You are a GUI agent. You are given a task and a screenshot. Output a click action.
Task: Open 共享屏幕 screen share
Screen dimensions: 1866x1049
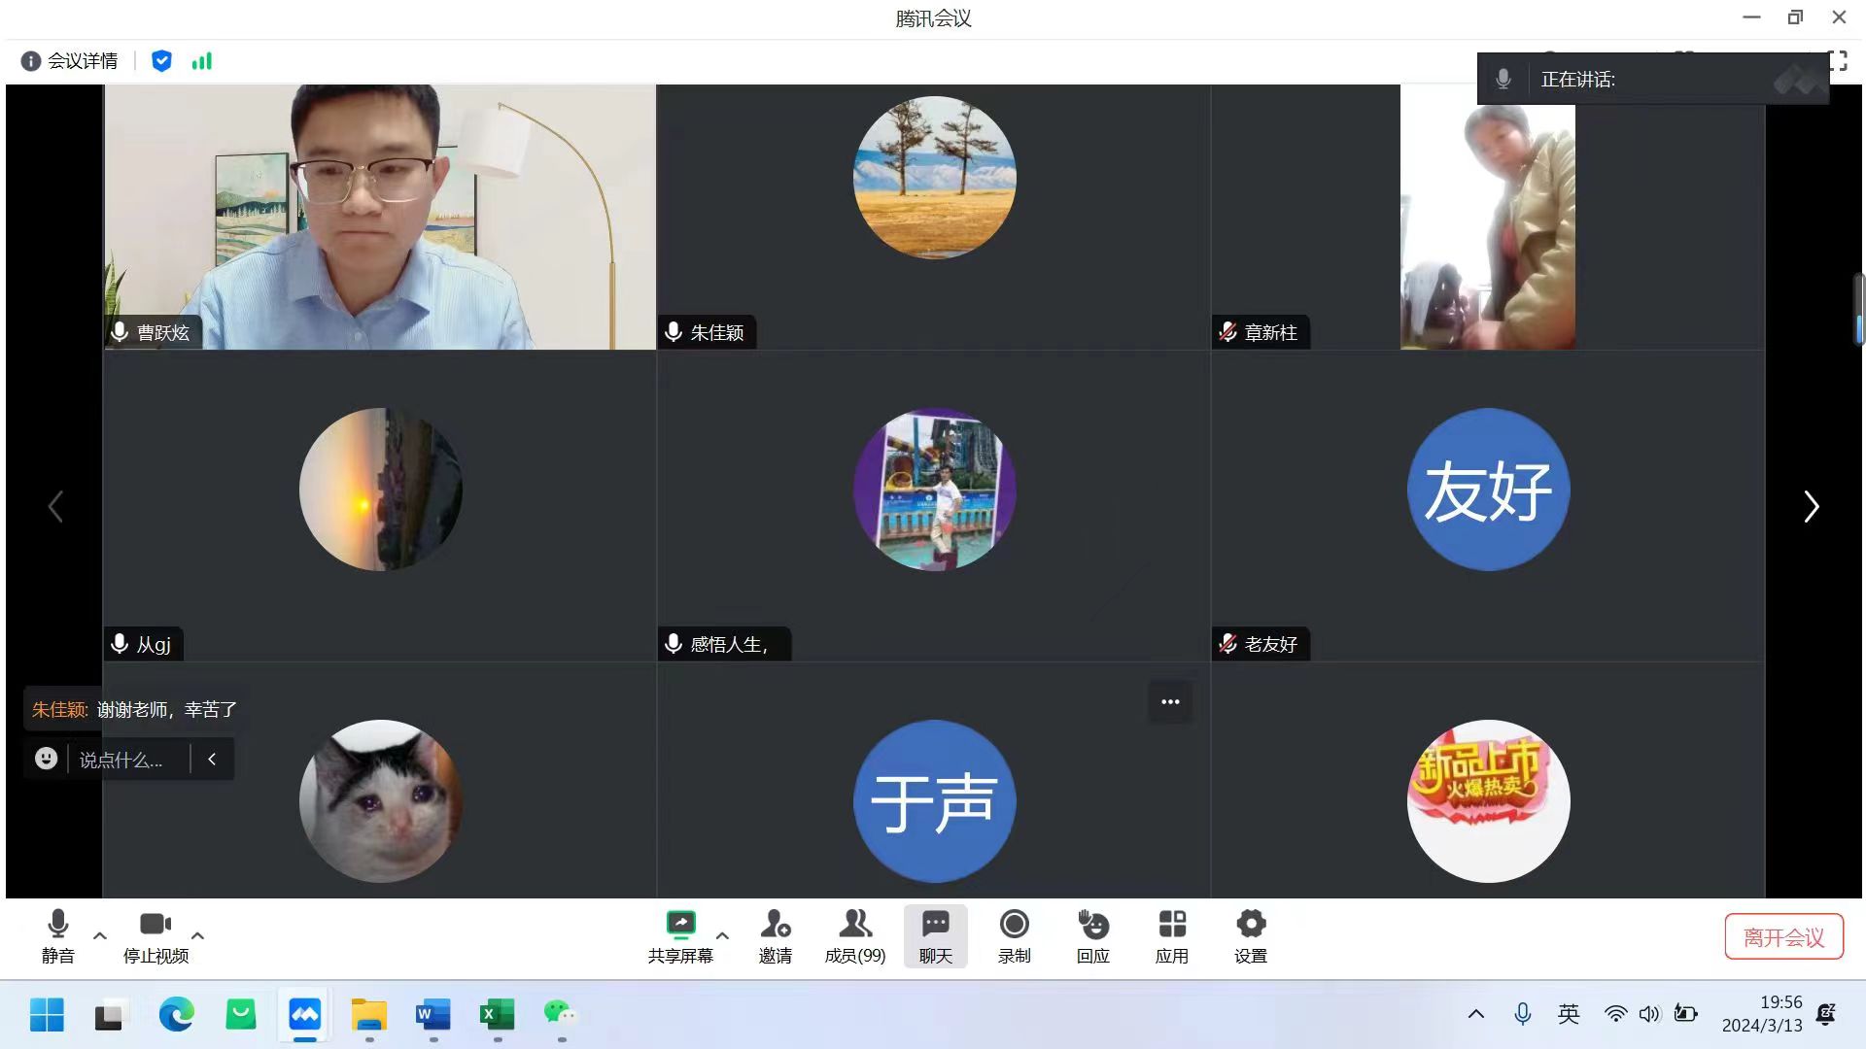coord(680,936)
